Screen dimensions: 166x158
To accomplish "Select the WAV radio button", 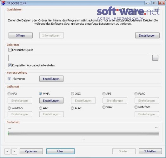I will click(104, 107).
